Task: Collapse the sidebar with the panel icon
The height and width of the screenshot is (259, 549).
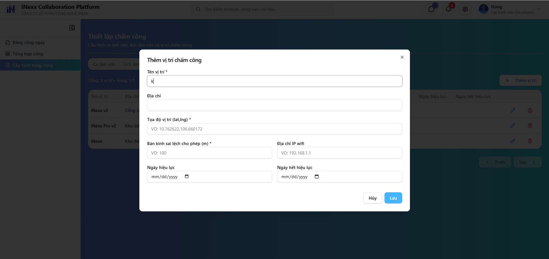Action: (72, 28)
